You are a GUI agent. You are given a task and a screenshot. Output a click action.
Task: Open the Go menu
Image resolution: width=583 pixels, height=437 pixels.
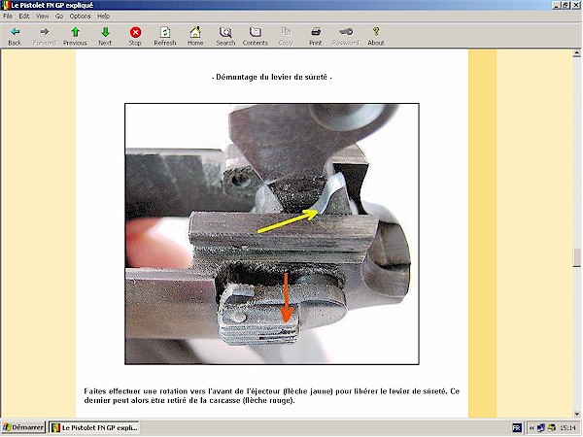coord(59,17)
